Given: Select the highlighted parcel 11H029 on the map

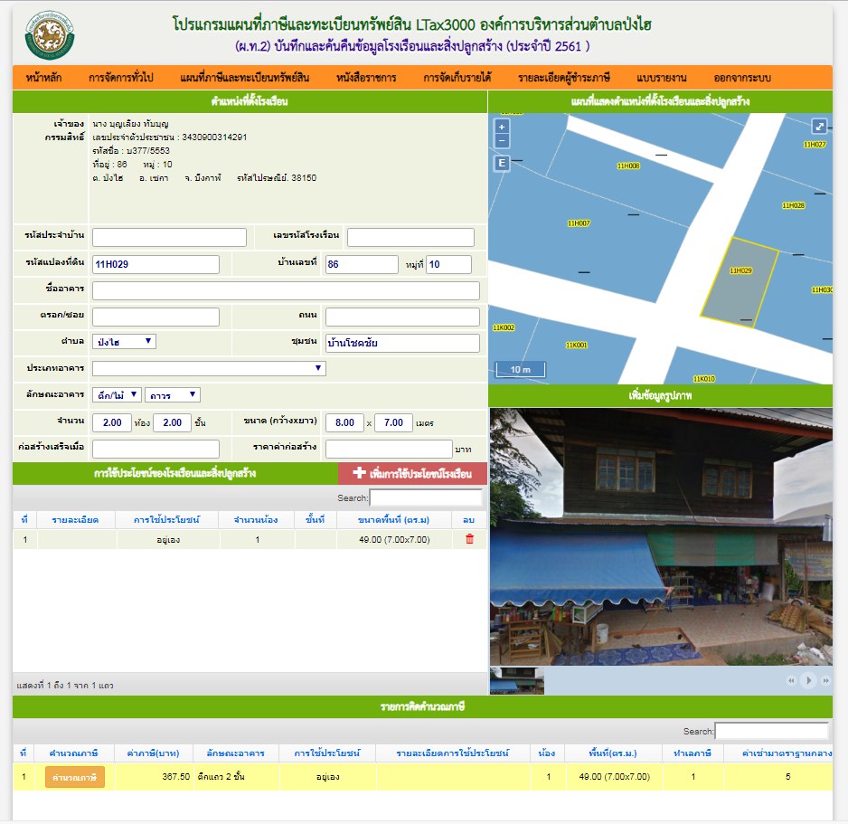Looking at the screenshot, I should [740, 281].
